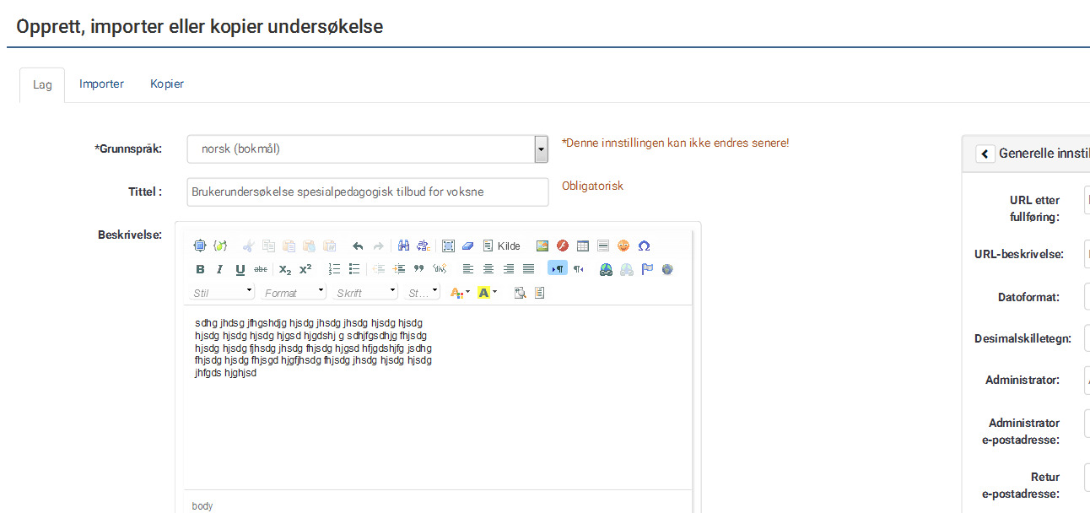Open the Replace text tool

(x=424, y=246)
